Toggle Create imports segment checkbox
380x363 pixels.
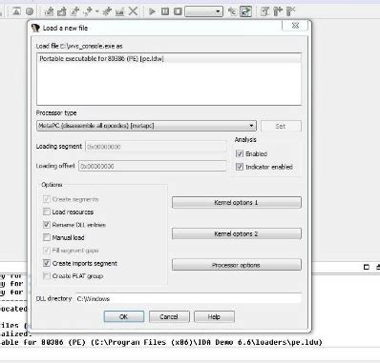pos(47,263)
